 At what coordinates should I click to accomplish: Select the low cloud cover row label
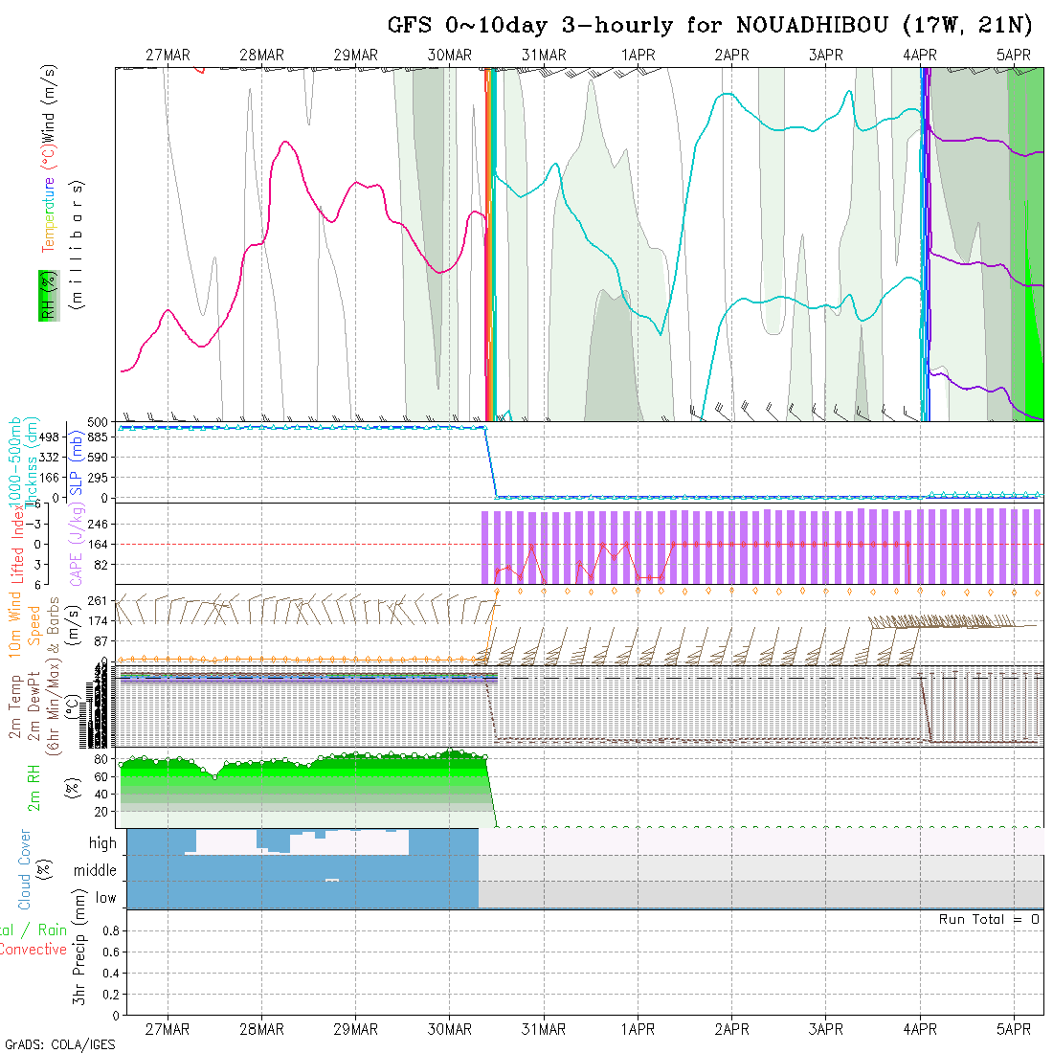pyautogui.click(x=105, y=898)
